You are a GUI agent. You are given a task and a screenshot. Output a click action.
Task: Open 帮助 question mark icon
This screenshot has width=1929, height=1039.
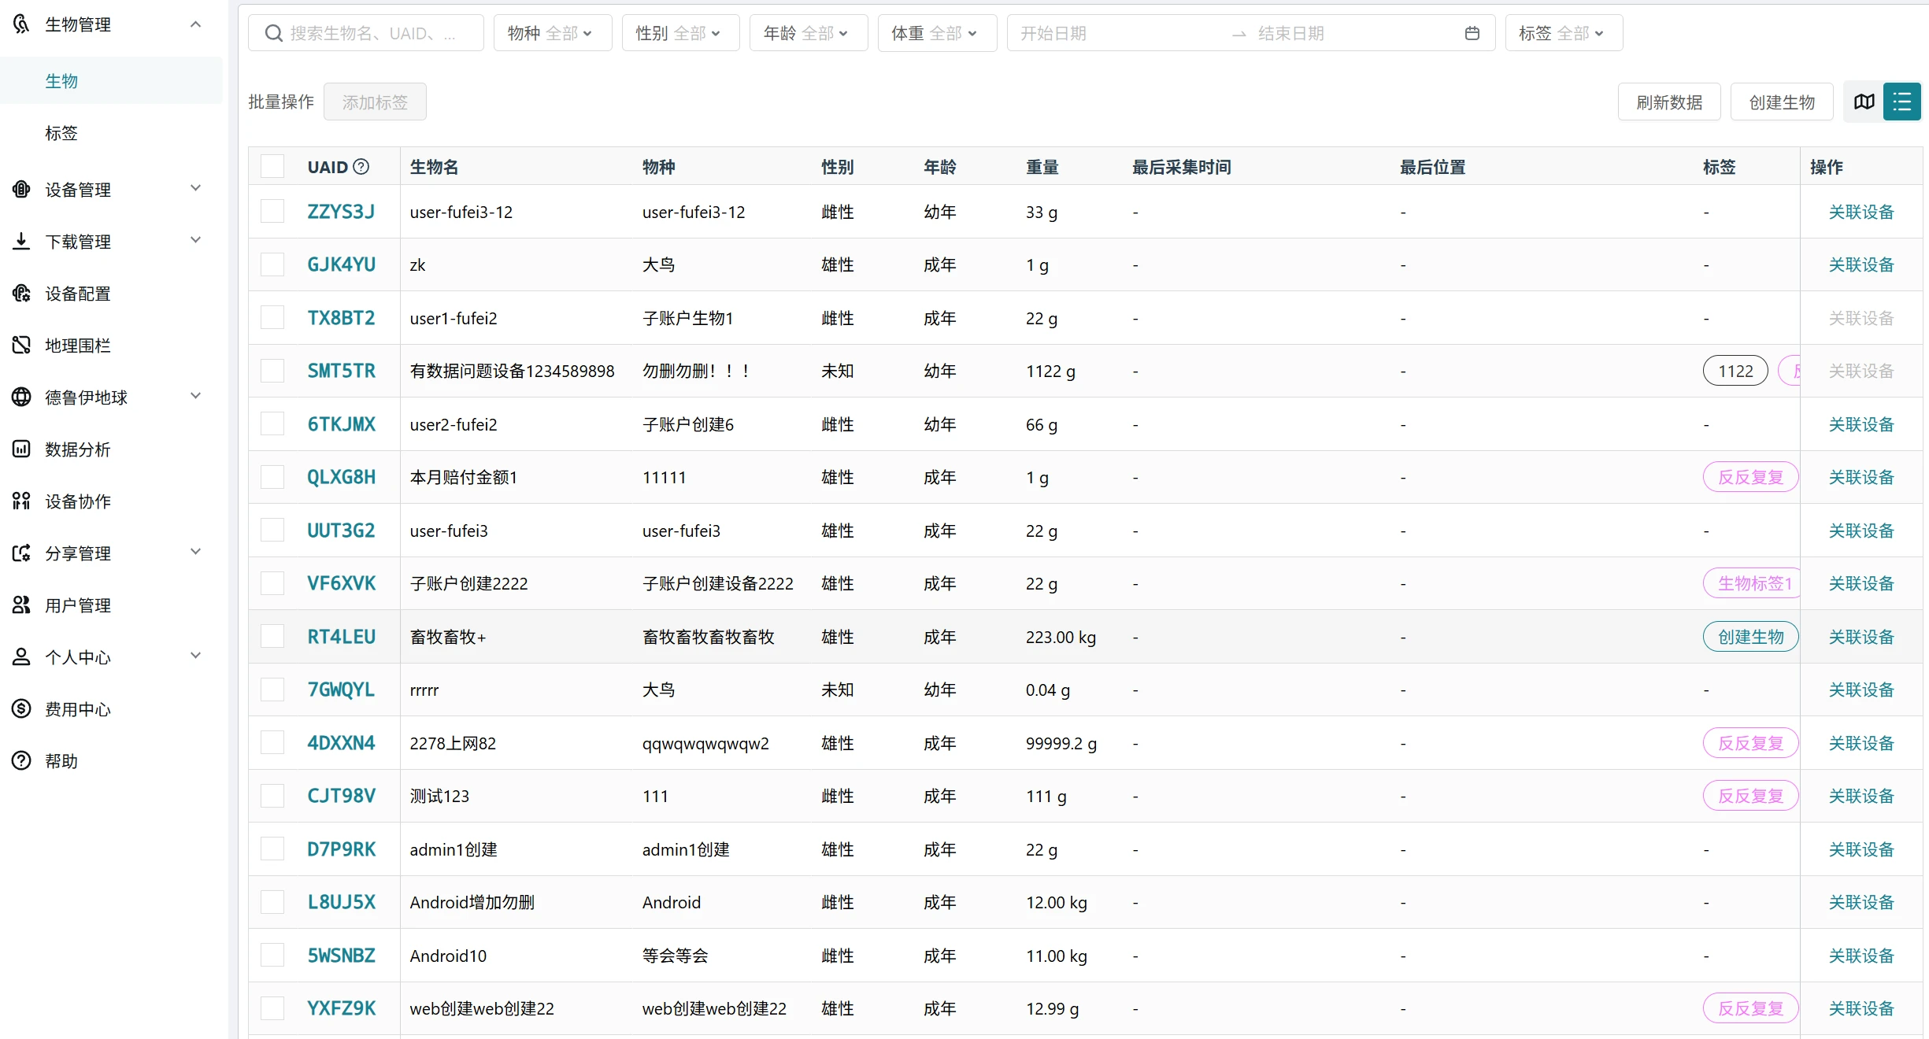click(21, 760)
